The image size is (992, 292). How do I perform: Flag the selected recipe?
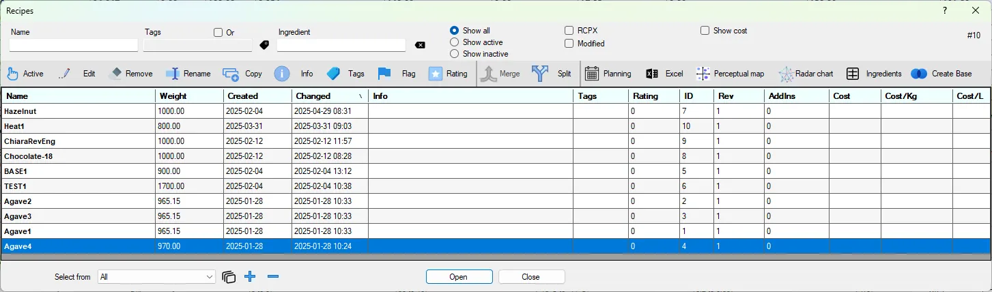click(x=384, y=74)
